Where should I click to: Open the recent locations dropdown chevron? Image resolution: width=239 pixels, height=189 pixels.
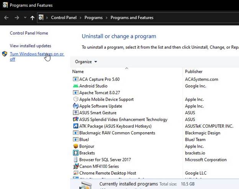tap(25, 18)
